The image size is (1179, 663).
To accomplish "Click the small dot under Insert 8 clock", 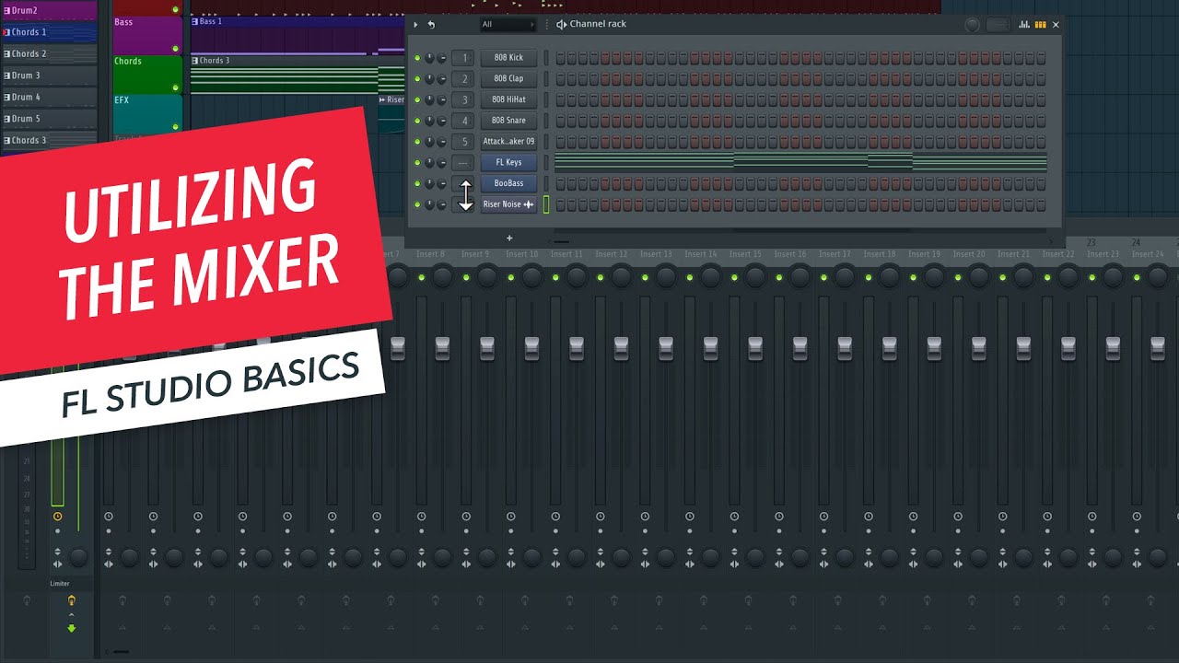I will coord(422,531).
